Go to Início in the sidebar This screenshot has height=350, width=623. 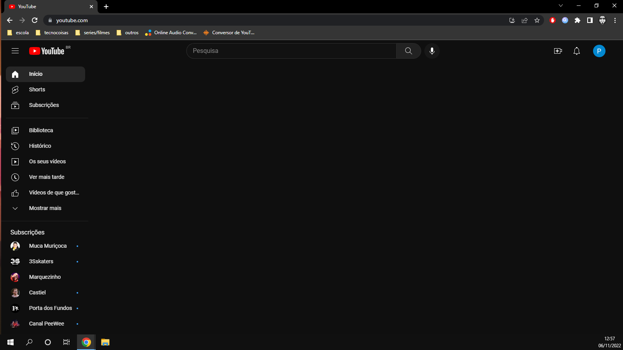pos(45,74)
